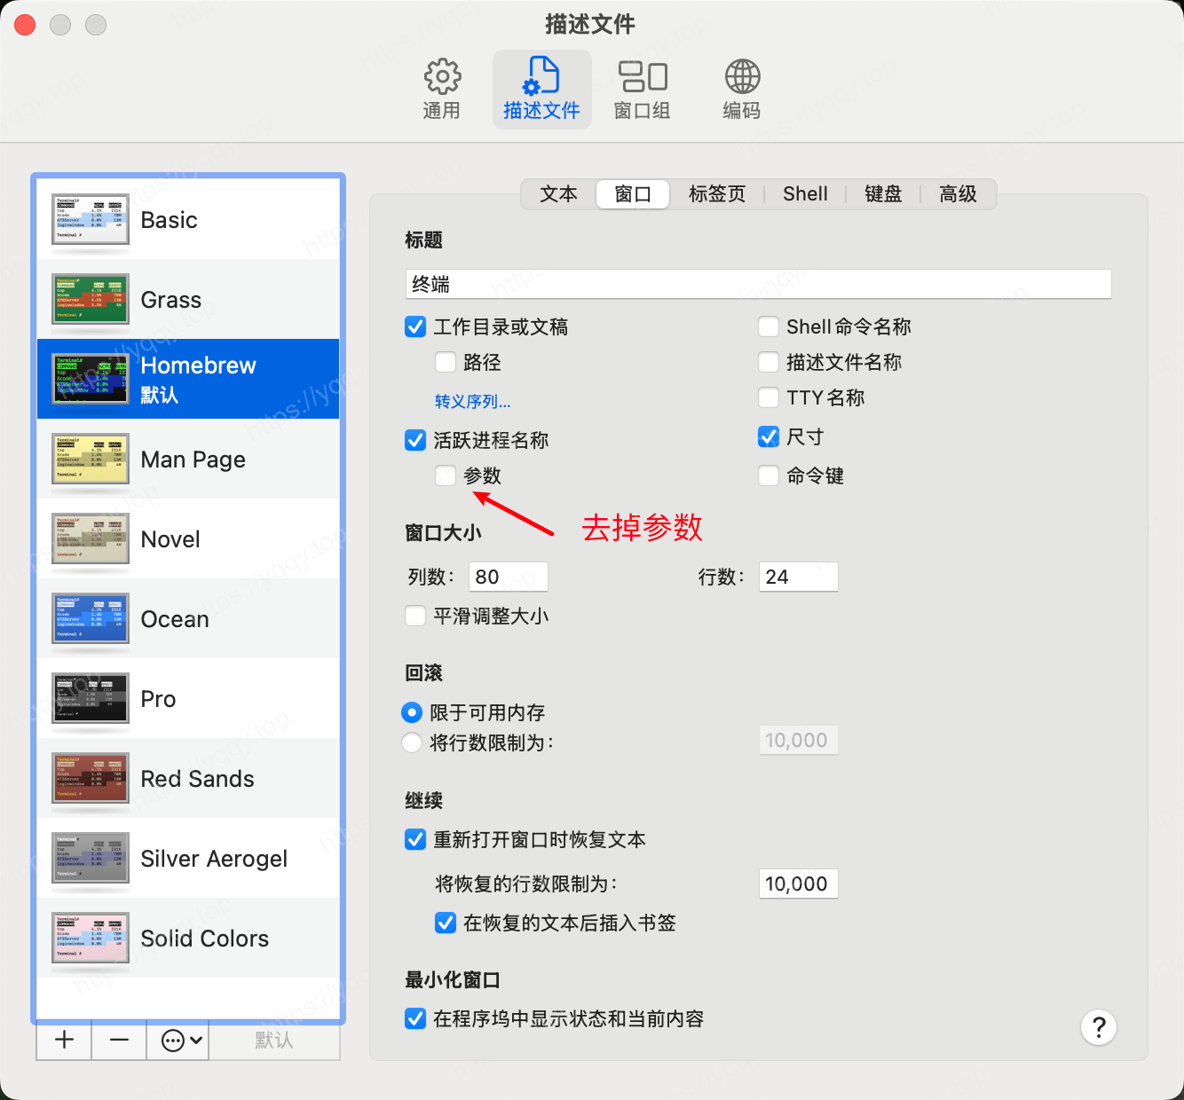Screen dimensions: 1184x1100
Task: Open the Shell tab
Action: coord(805,194)
